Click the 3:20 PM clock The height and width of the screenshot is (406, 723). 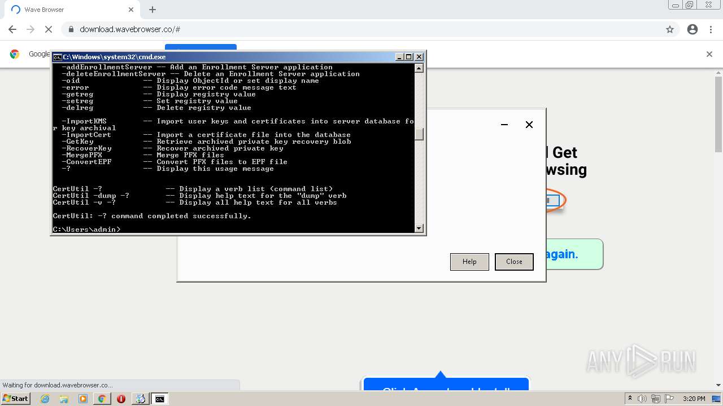[694, 399]
